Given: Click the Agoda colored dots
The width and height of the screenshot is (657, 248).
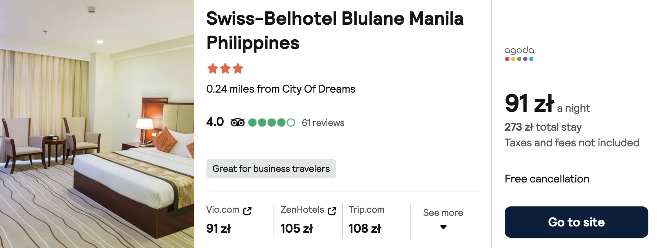Looking at the screenshot, I should point(519,59).
